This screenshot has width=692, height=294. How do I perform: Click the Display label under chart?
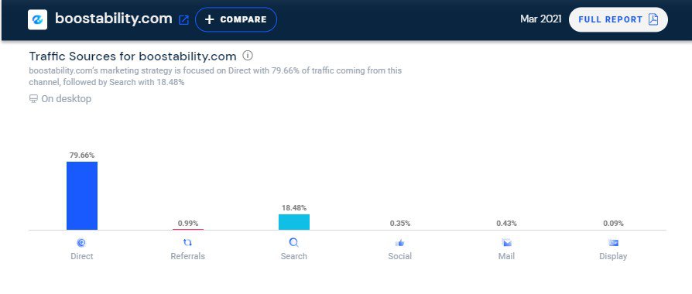coord(613,256)
